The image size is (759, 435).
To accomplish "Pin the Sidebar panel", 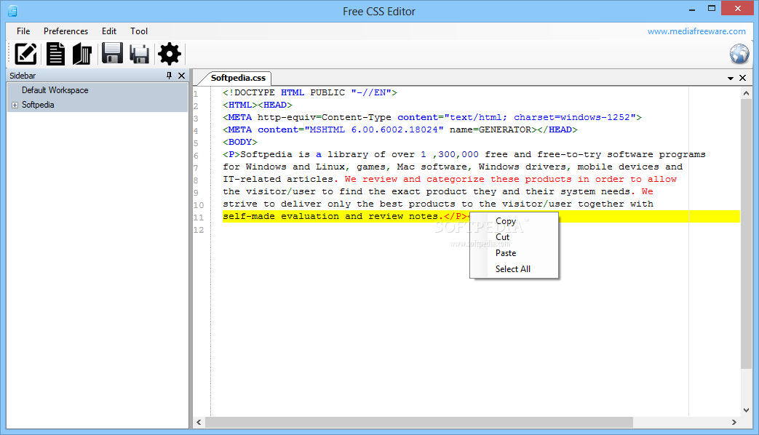I will coord(169,76).
